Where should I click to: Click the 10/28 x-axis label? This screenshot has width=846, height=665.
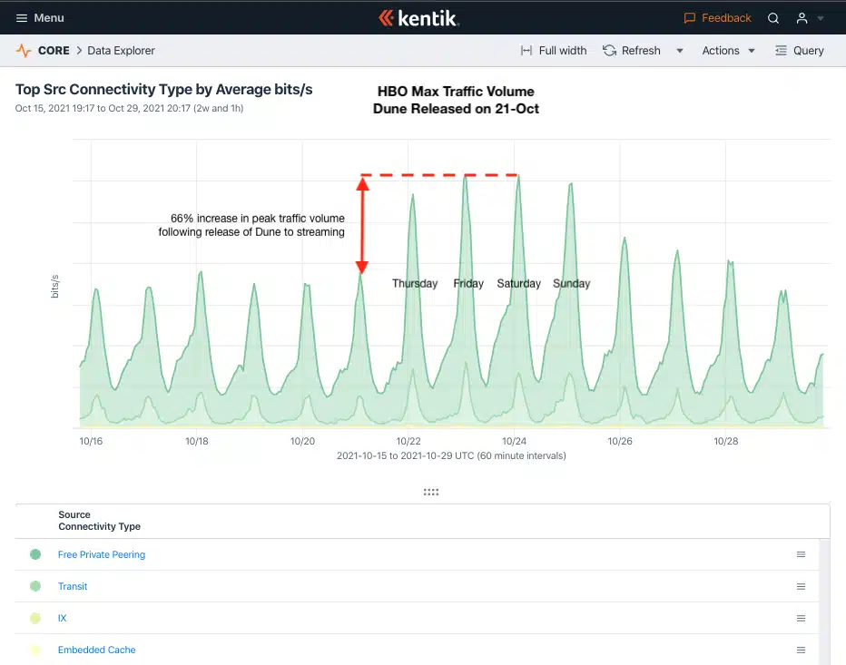[x=725, y=441]
